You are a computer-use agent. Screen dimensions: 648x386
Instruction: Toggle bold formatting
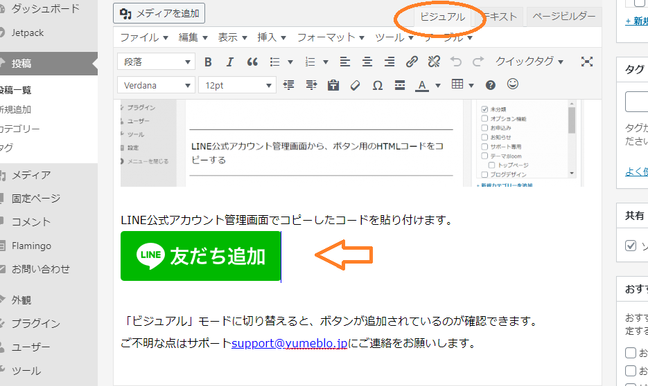click(x=208, y=62)
